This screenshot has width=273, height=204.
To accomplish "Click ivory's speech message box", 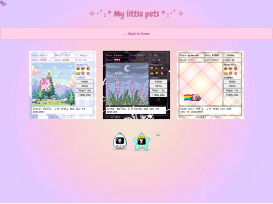I will (x=62, y=110).
